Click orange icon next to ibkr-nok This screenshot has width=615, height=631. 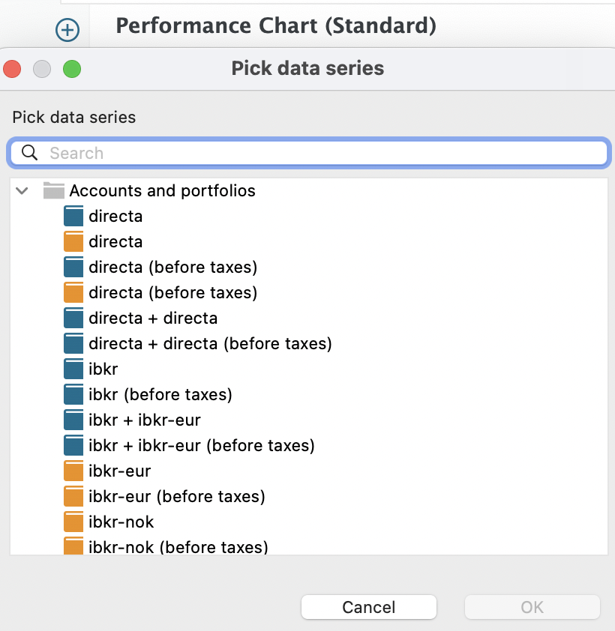tap(73, 522)
